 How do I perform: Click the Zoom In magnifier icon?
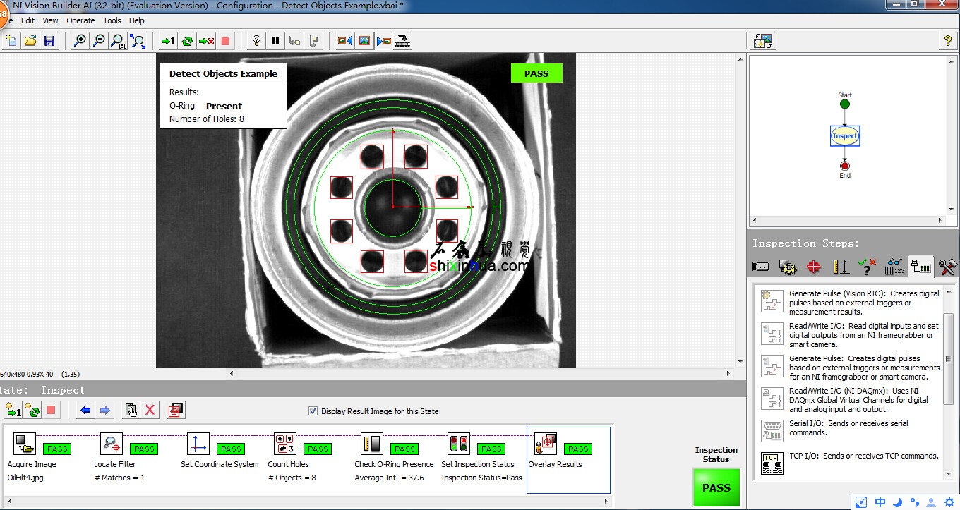[x=80, y=41]
